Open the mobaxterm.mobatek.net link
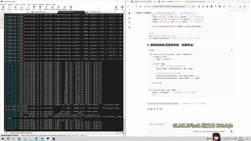Screen dimensions: 251x141 pos(77,136)
